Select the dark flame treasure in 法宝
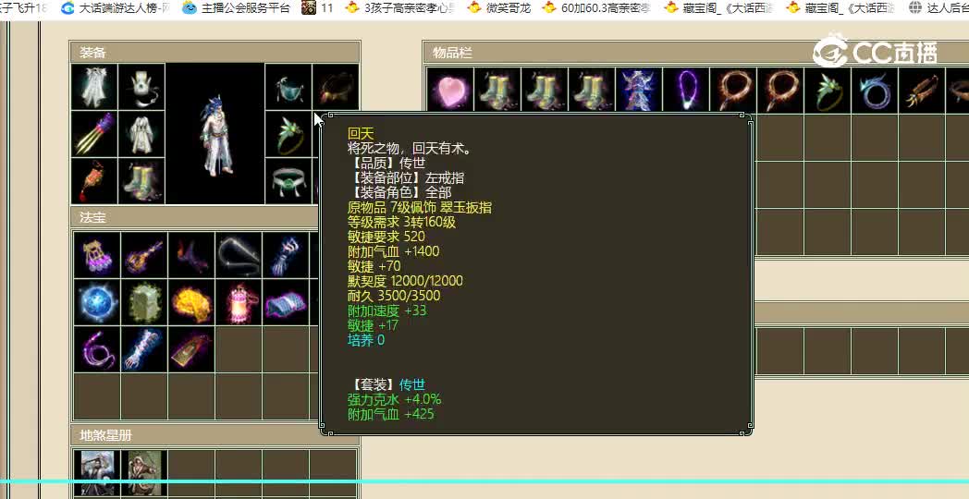 click(191, 255)
